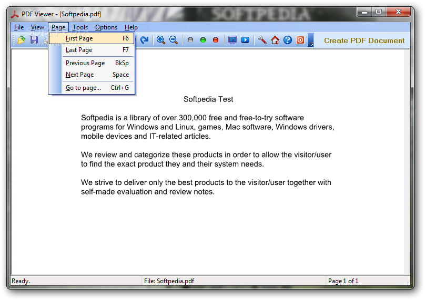The height and width of the screenshot is (300, 425).
Task: Minimize the PDF Viewer window
Action: [365, 12]
